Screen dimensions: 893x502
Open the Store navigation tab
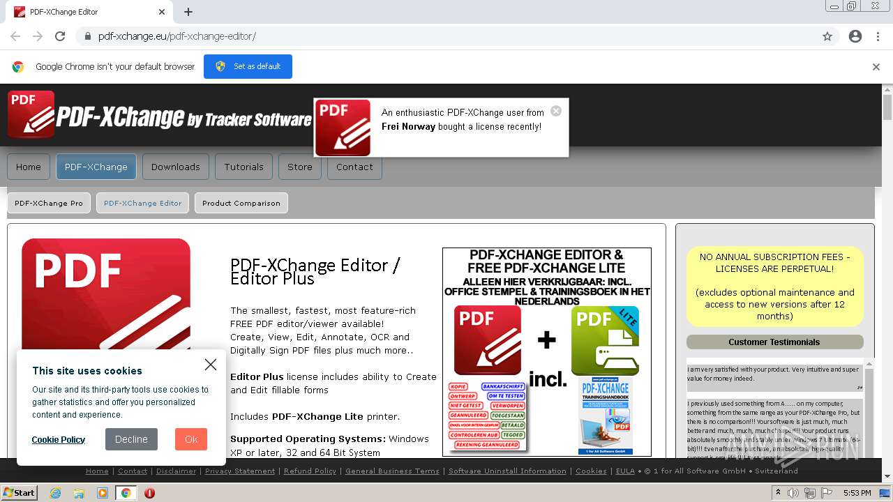[x=300, y=167]
